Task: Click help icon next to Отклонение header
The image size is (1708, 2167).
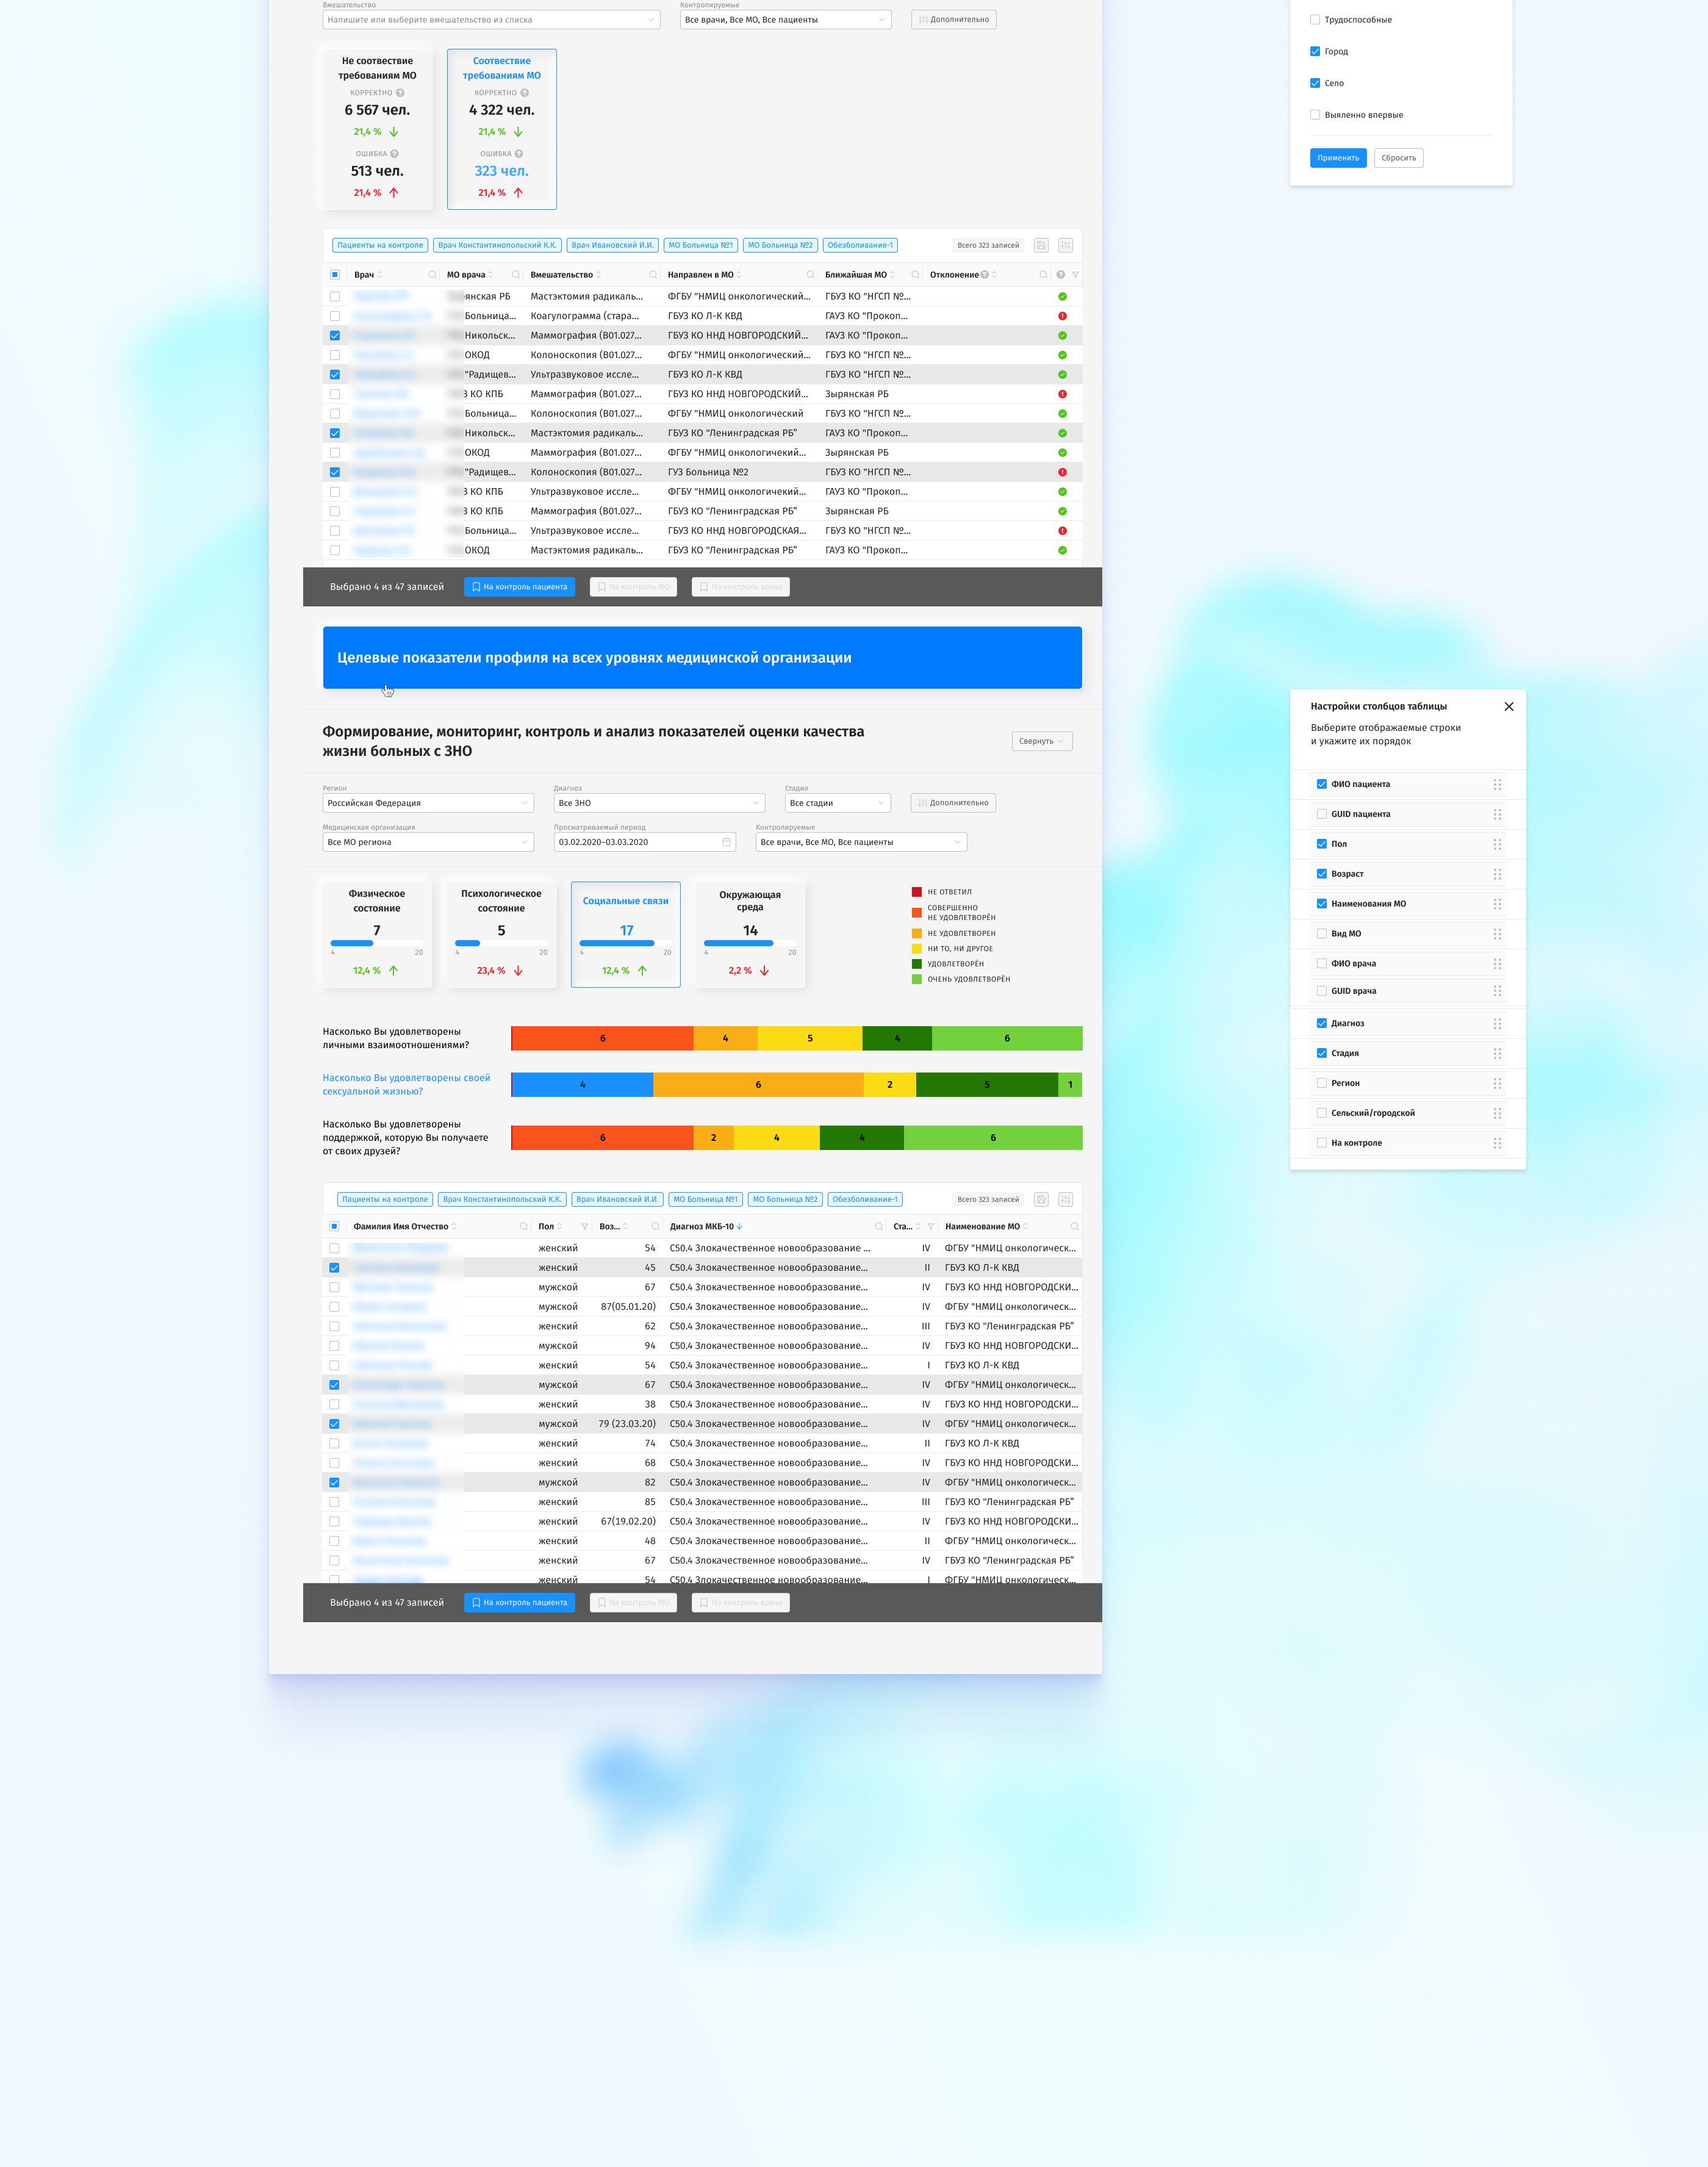Action: (985, 275)
